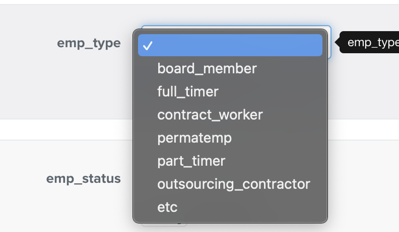Image resolution: width=399 pixels, height=232 pixels.
Task: Click the emp_status control peeking below the menu
Action: click(164, 224)
